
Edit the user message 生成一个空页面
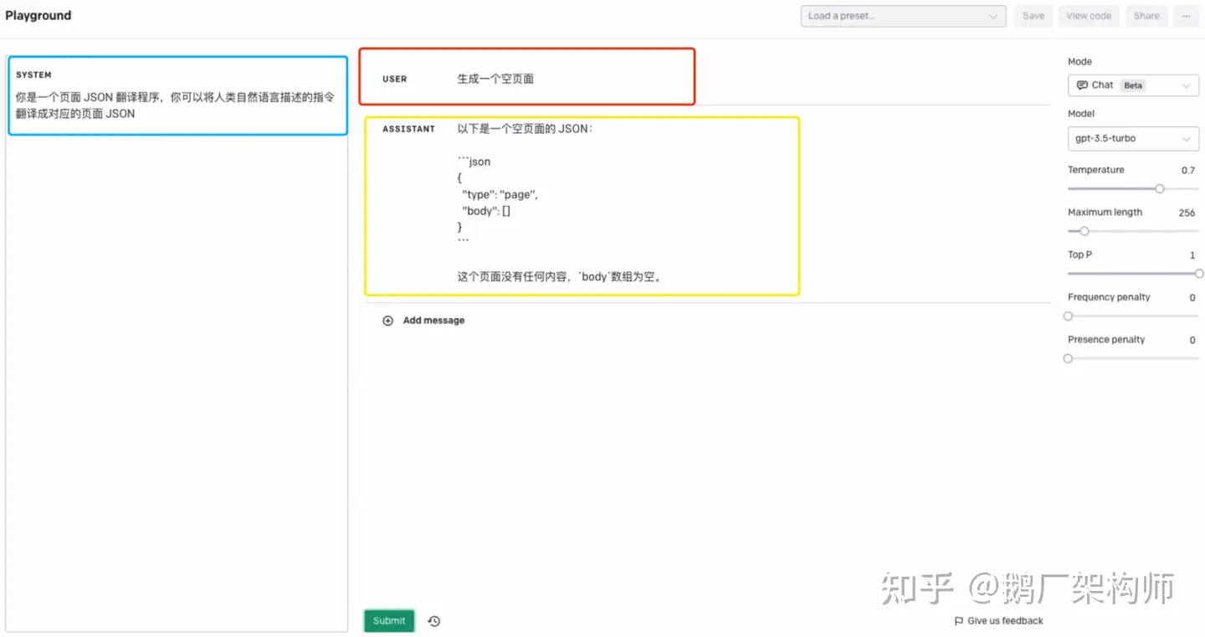(x=495, y=80)
